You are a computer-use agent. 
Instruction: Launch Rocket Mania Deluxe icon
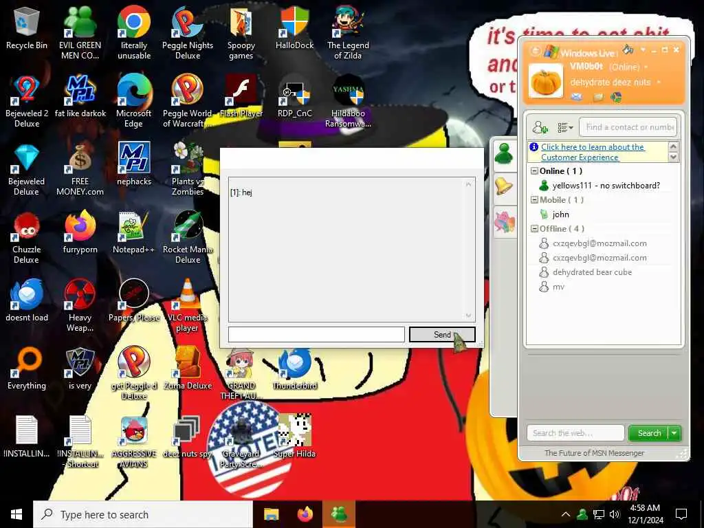coord(188,237)
